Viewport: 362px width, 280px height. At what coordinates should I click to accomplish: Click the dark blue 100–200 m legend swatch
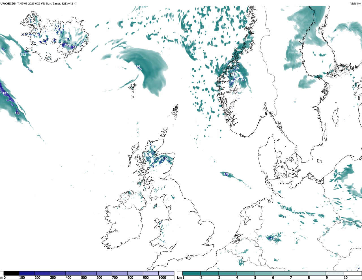point(27,274)
